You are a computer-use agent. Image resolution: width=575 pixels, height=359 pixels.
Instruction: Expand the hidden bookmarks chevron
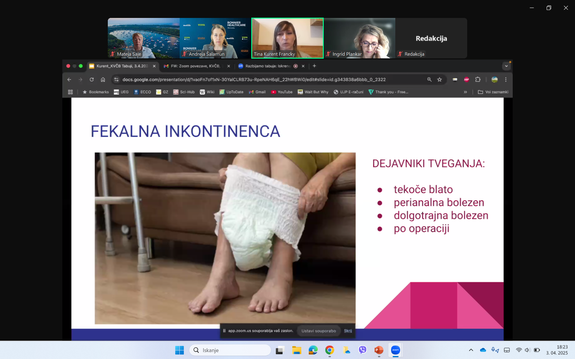pyautogui.click(x=465, y=92)
